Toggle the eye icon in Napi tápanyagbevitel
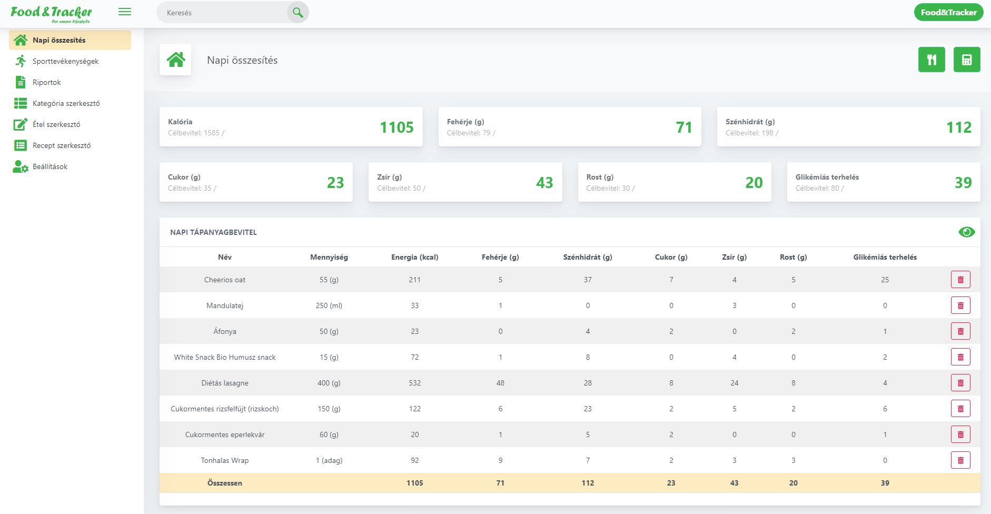Viewport: 991px width, 514px height. [967, 232]
